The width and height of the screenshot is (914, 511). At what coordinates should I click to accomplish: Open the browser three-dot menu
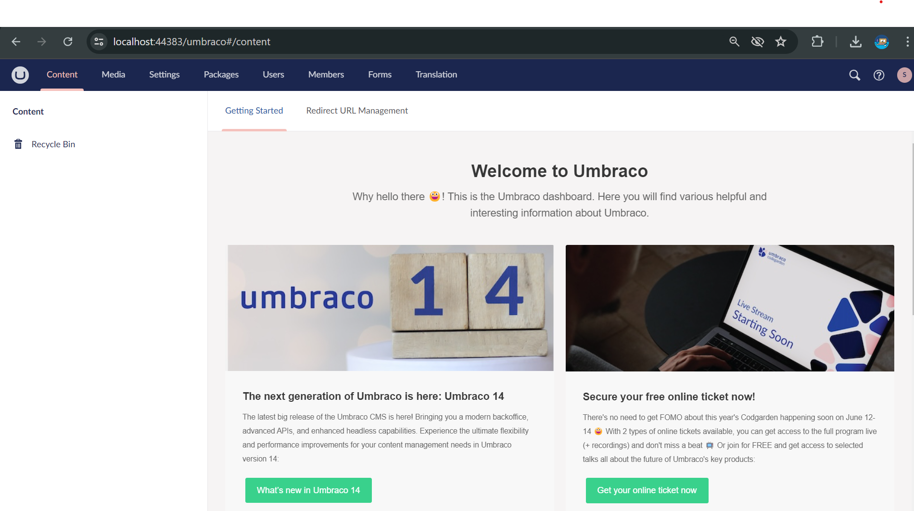907,42
